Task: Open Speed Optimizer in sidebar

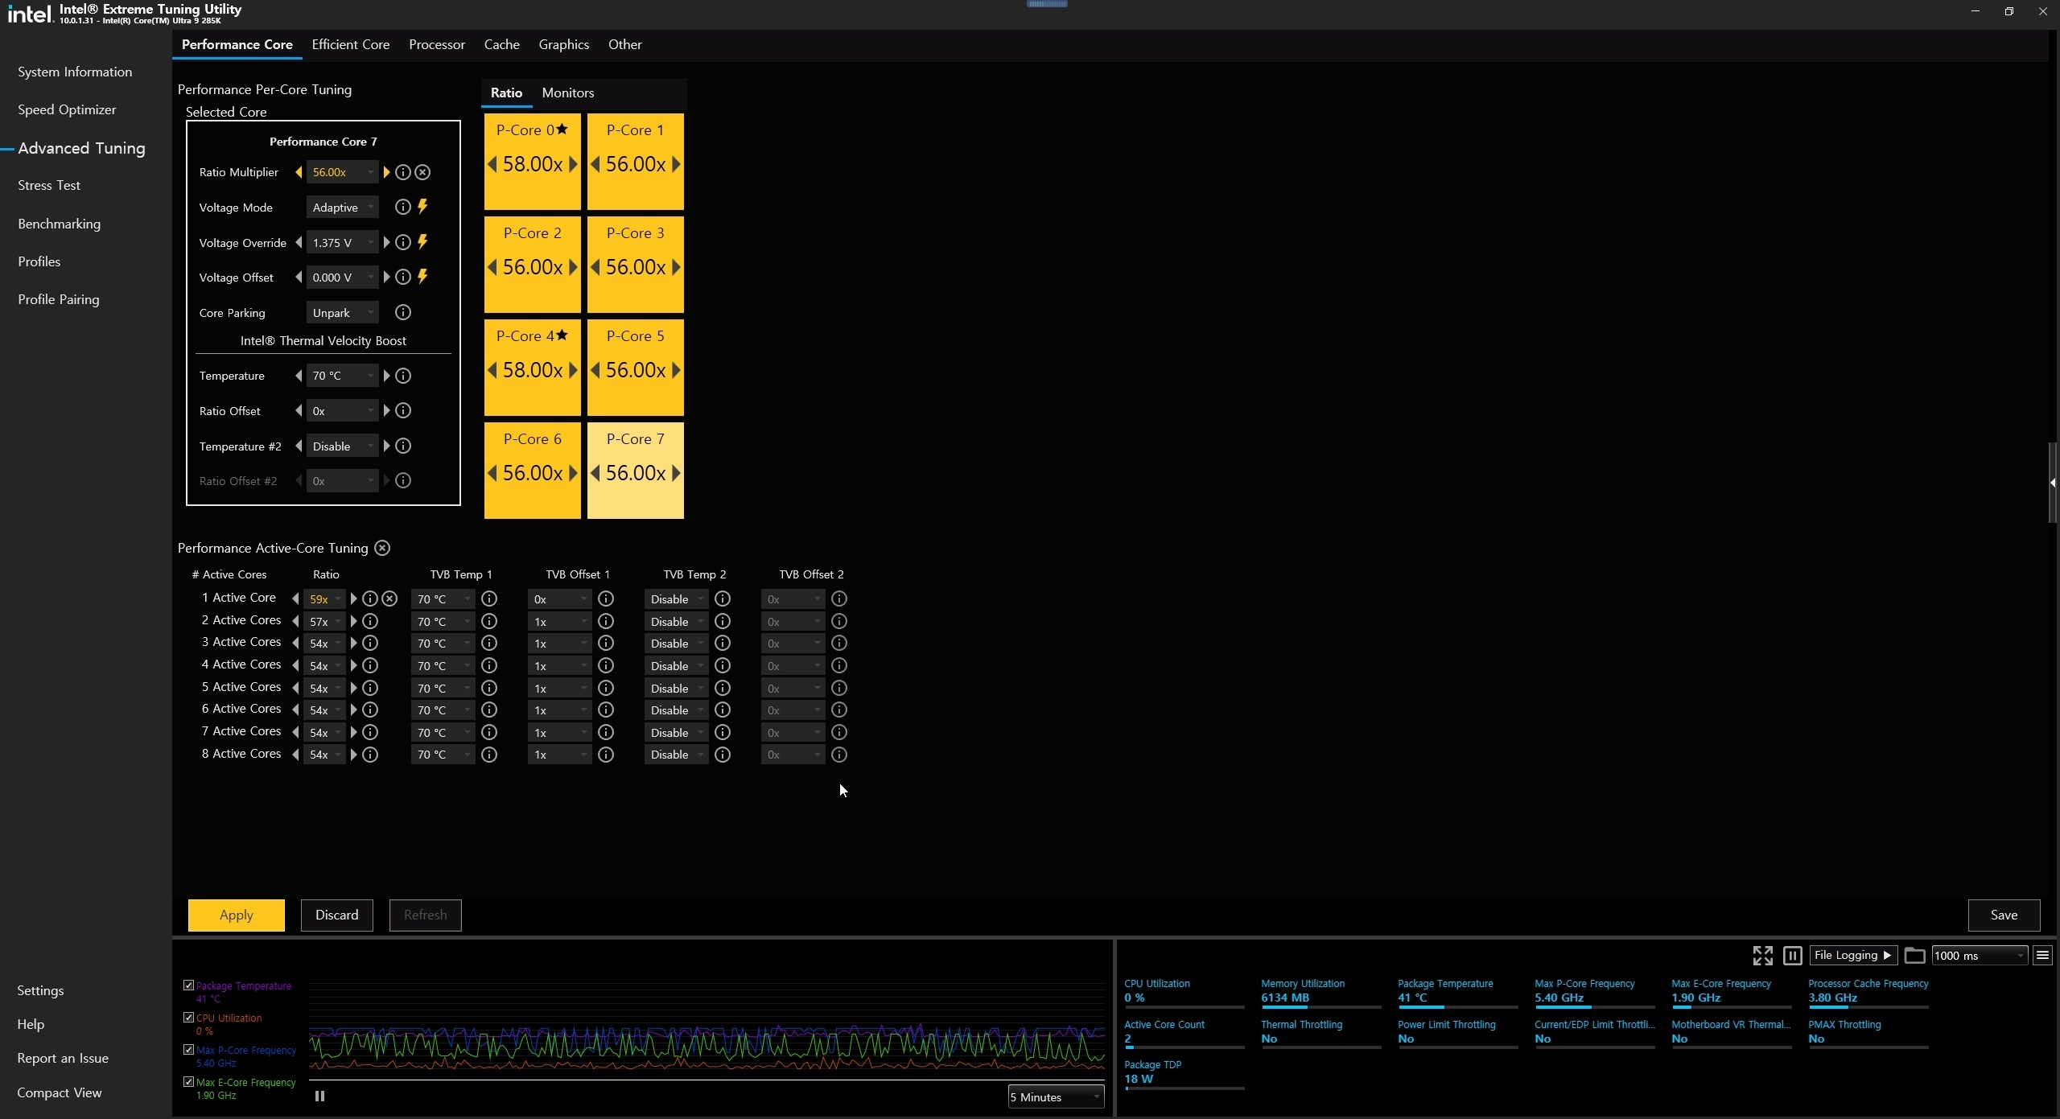Action: [67, 109]
